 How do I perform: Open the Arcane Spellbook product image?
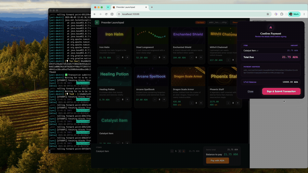click(x=151, y=77)
